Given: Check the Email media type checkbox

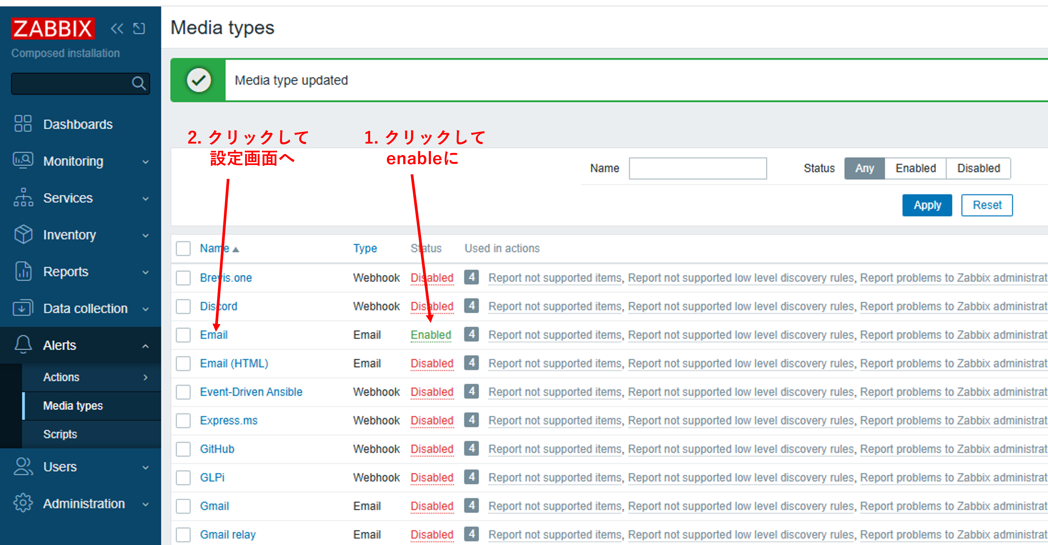Looking at the screenshot, I should tap(183, 335).
